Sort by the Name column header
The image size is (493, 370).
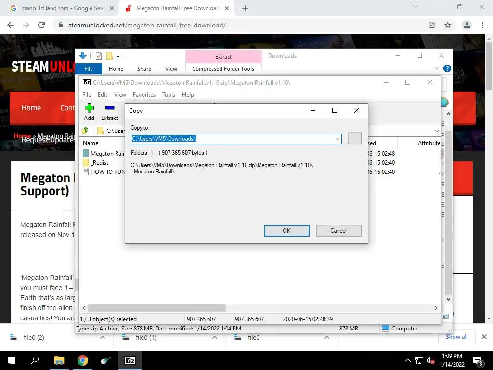click(91, 143)
